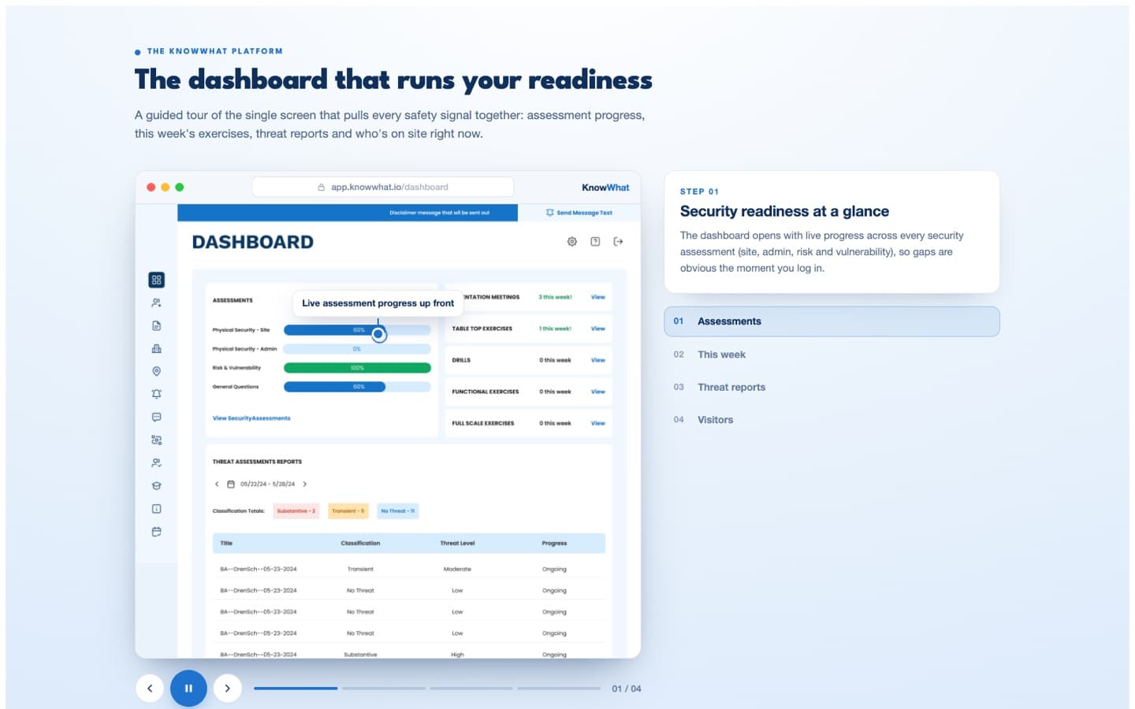Switch to the This week step
Viewport: 1135px width, 709px height.
tap(832, 354)
